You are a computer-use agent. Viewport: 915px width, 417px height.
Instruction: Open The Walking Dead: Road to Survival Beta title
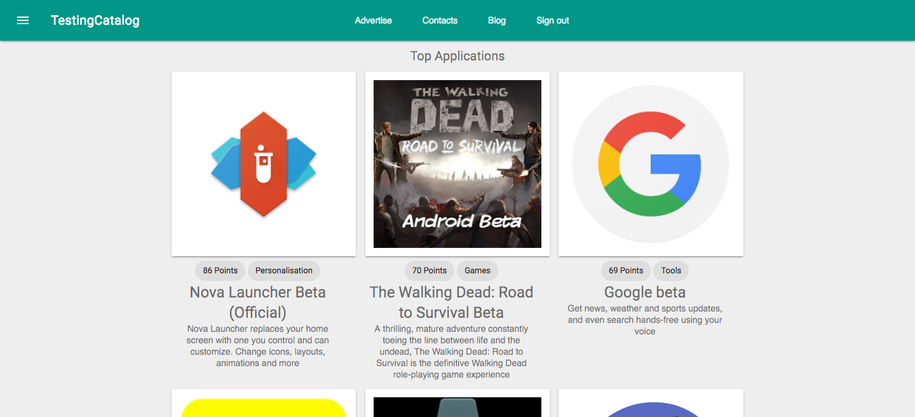[x=451, y=303]
